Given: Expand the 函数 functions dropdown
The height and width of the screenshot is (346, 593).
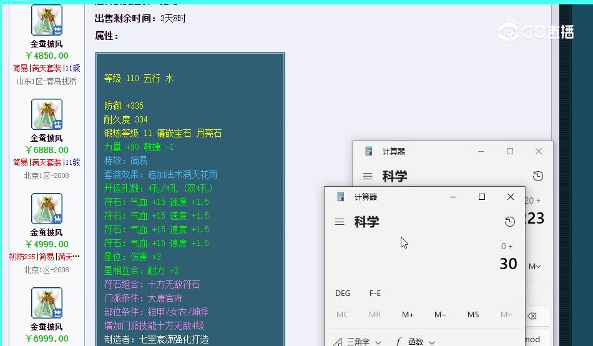Looking at the screenshot, I should pos(415,342).
